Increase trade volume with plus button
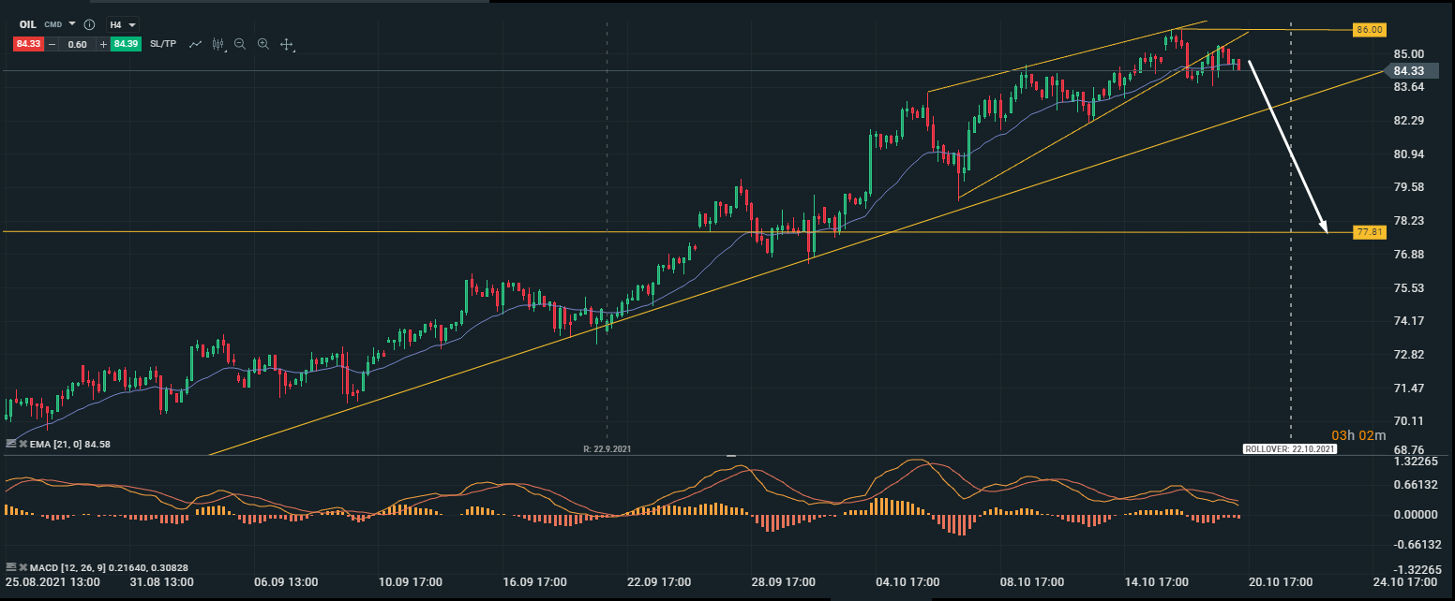1455x601 pixels. pos(103,44)
